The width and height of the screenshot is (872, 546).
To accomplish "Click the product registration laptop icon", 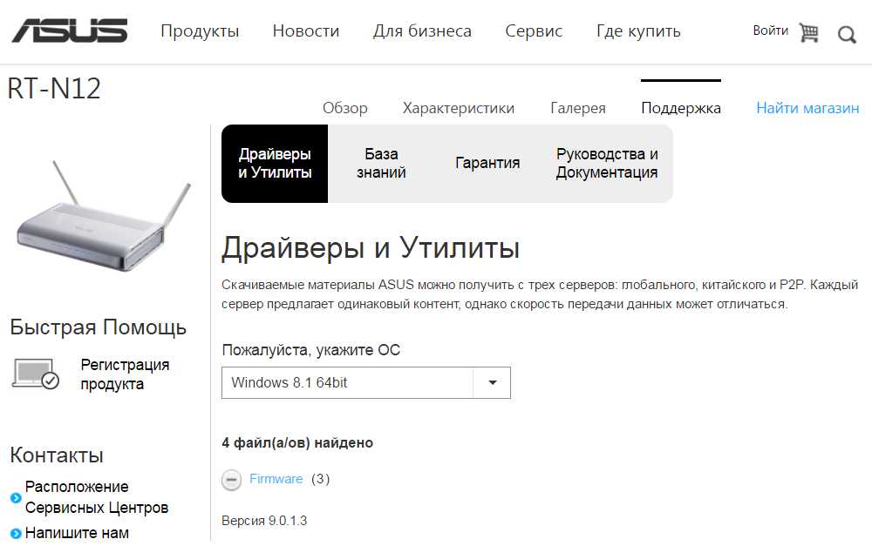I will tap(36, 374).
